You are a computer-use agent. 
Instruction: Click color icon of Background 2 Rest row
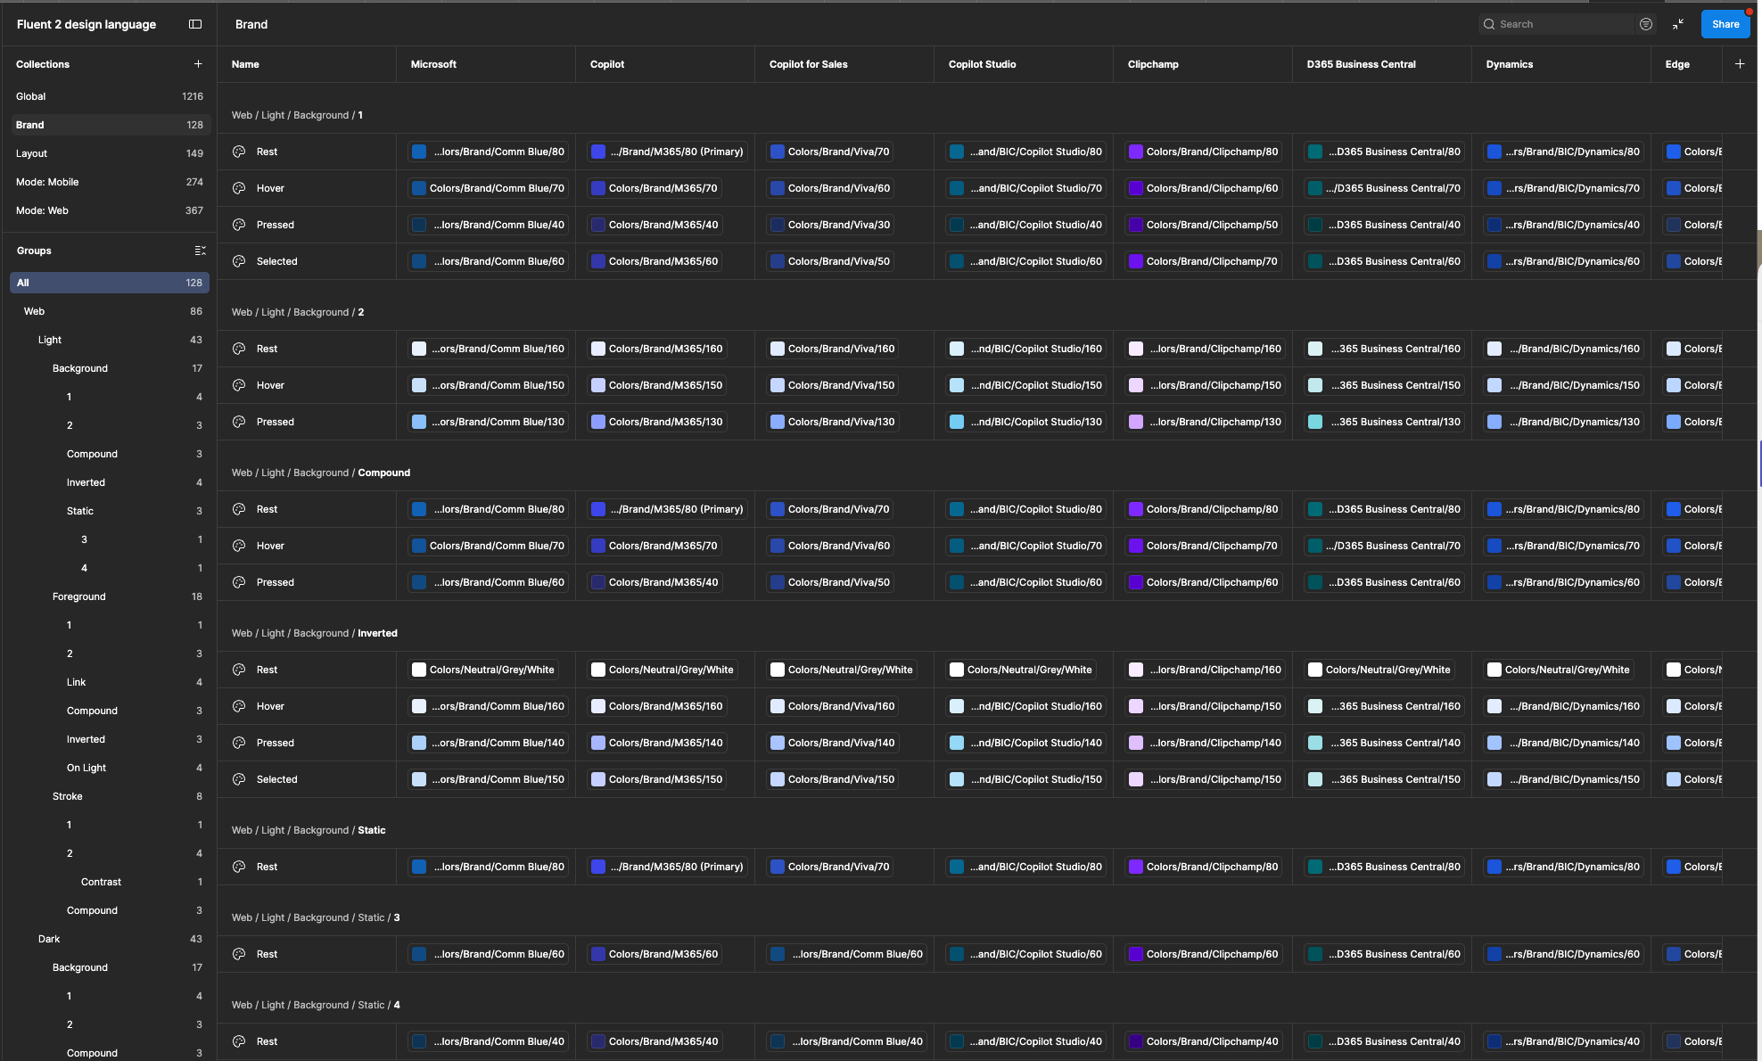pos(239,349)
